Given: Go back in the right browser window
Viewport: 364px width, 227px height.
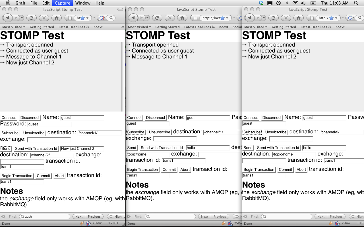Looking at the screenshot, I should pyautogui.click(x=250, y=18).
